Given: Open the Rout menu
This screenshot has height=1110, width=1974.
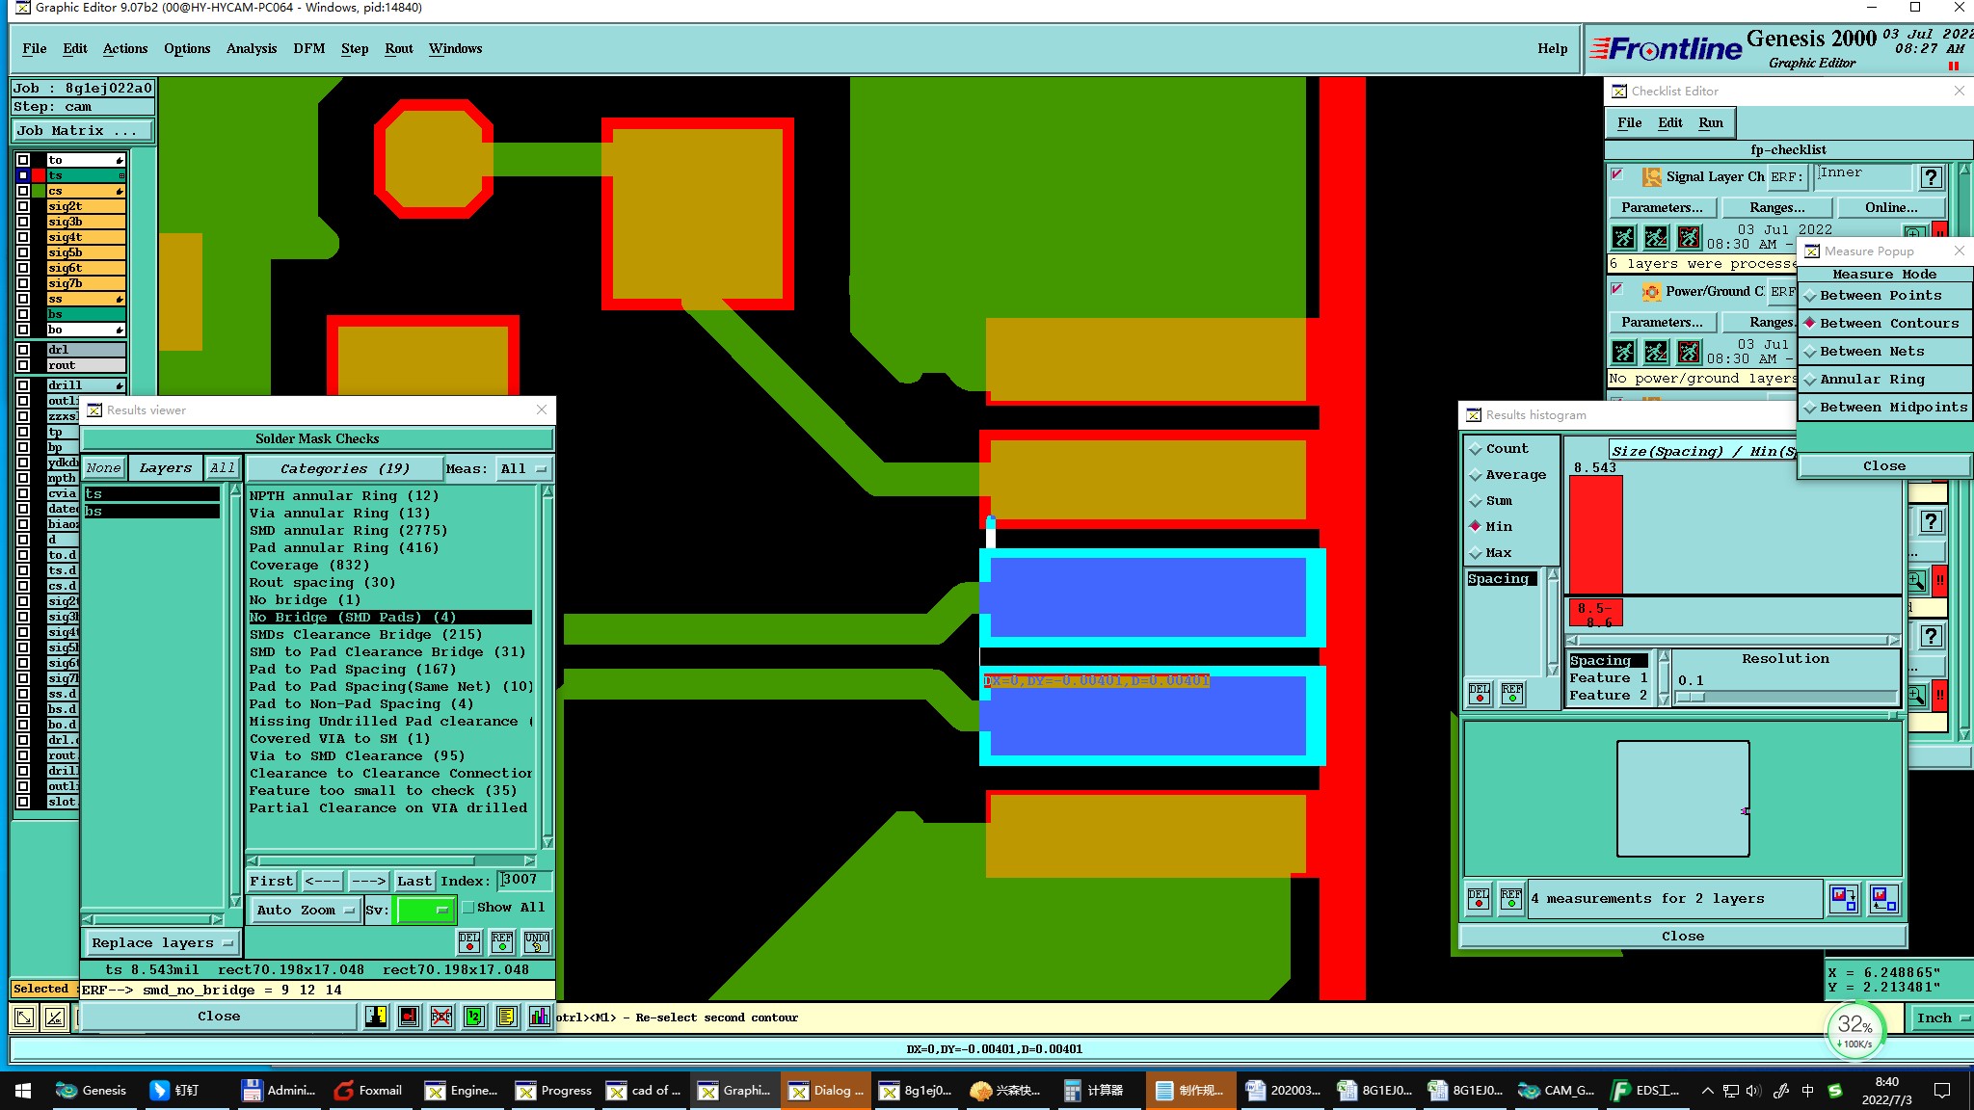Looking at the screenshot, I should click(399, 48).
